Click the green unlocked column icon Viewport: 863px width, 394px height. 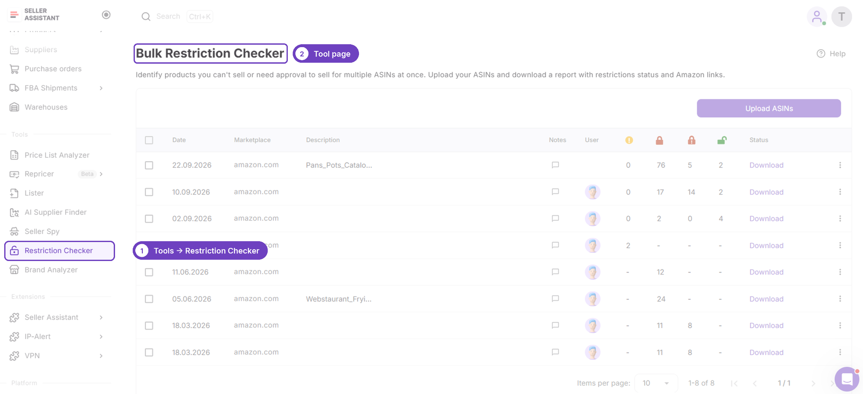(722, 140)
